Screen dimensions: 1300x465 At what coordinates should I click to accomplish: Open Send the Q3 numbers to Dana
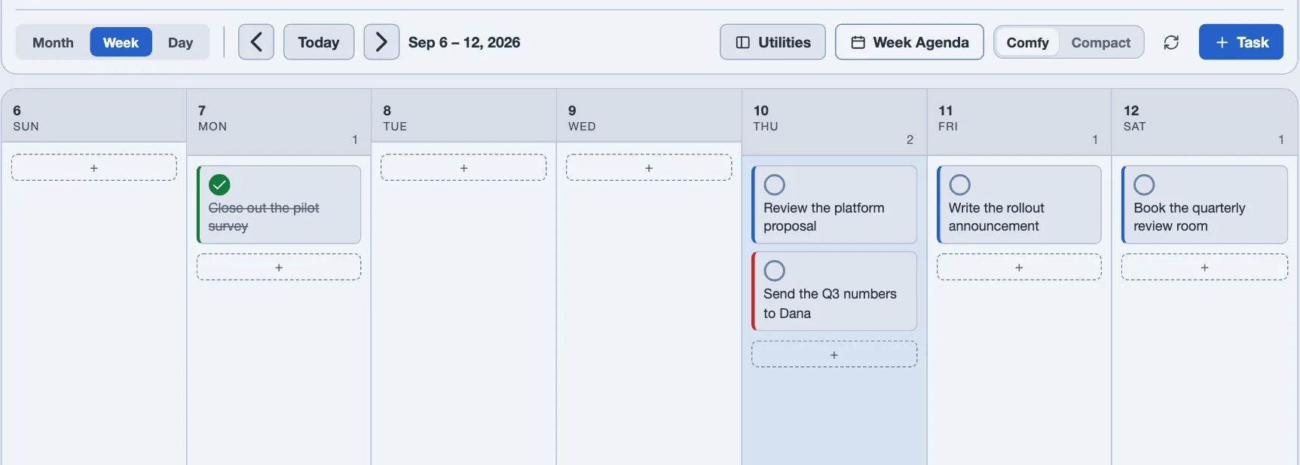click(x=834, y=291)
